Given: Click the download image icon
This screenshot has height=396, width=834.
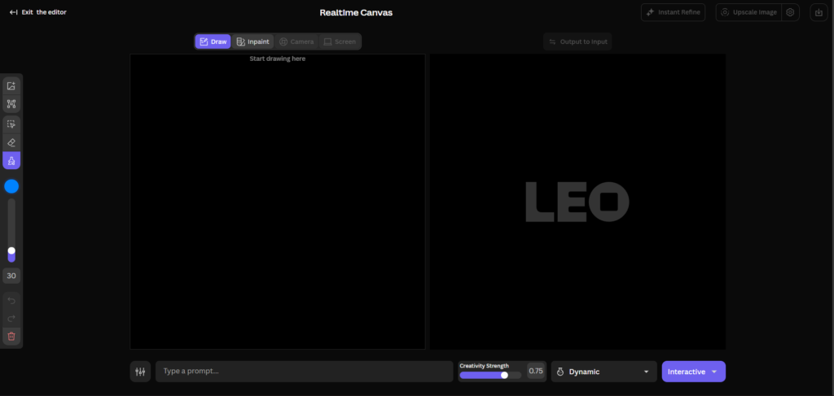Looking at the screenshot, I should coord(819,12).
